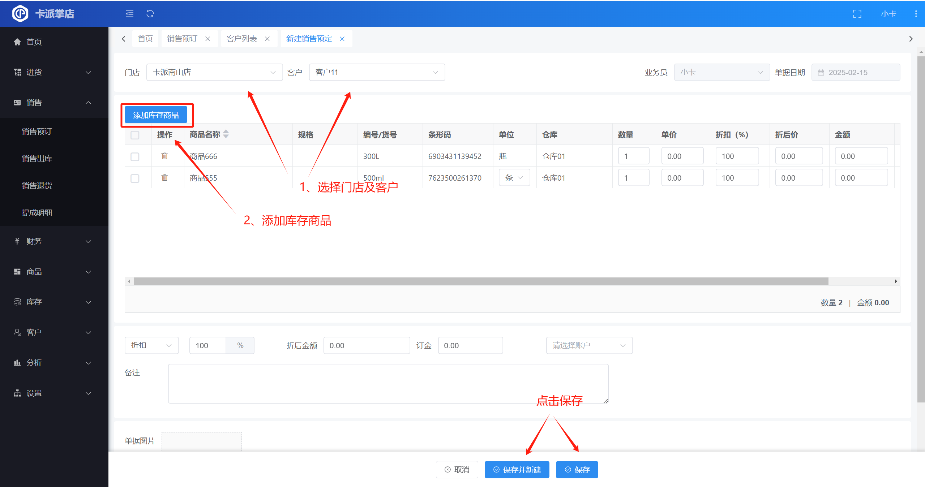This screenshot has height=487, width=925.
Task: Open the 门店 store dropdown
Action: point(214,72)
